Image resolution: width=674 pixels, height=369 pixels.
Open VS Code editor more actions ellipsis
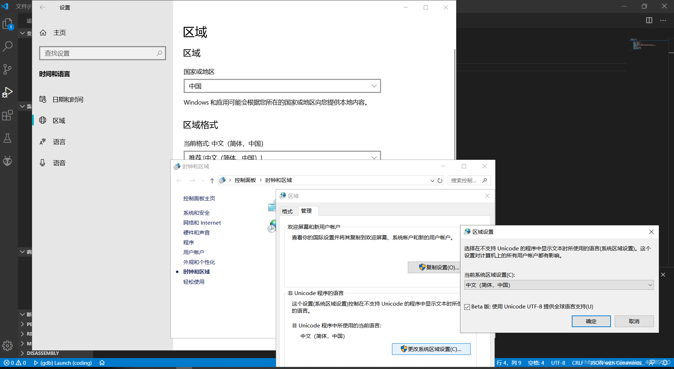[663, 20]
